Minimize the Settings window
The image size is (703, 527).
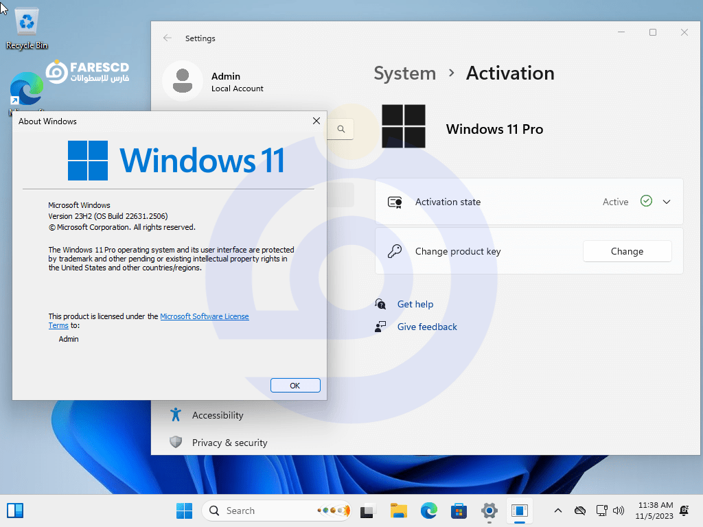click(621, 32)
